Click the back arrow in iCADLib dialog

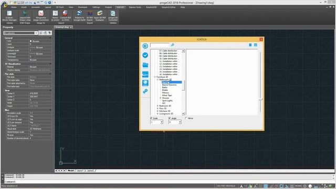pos(145,46)
